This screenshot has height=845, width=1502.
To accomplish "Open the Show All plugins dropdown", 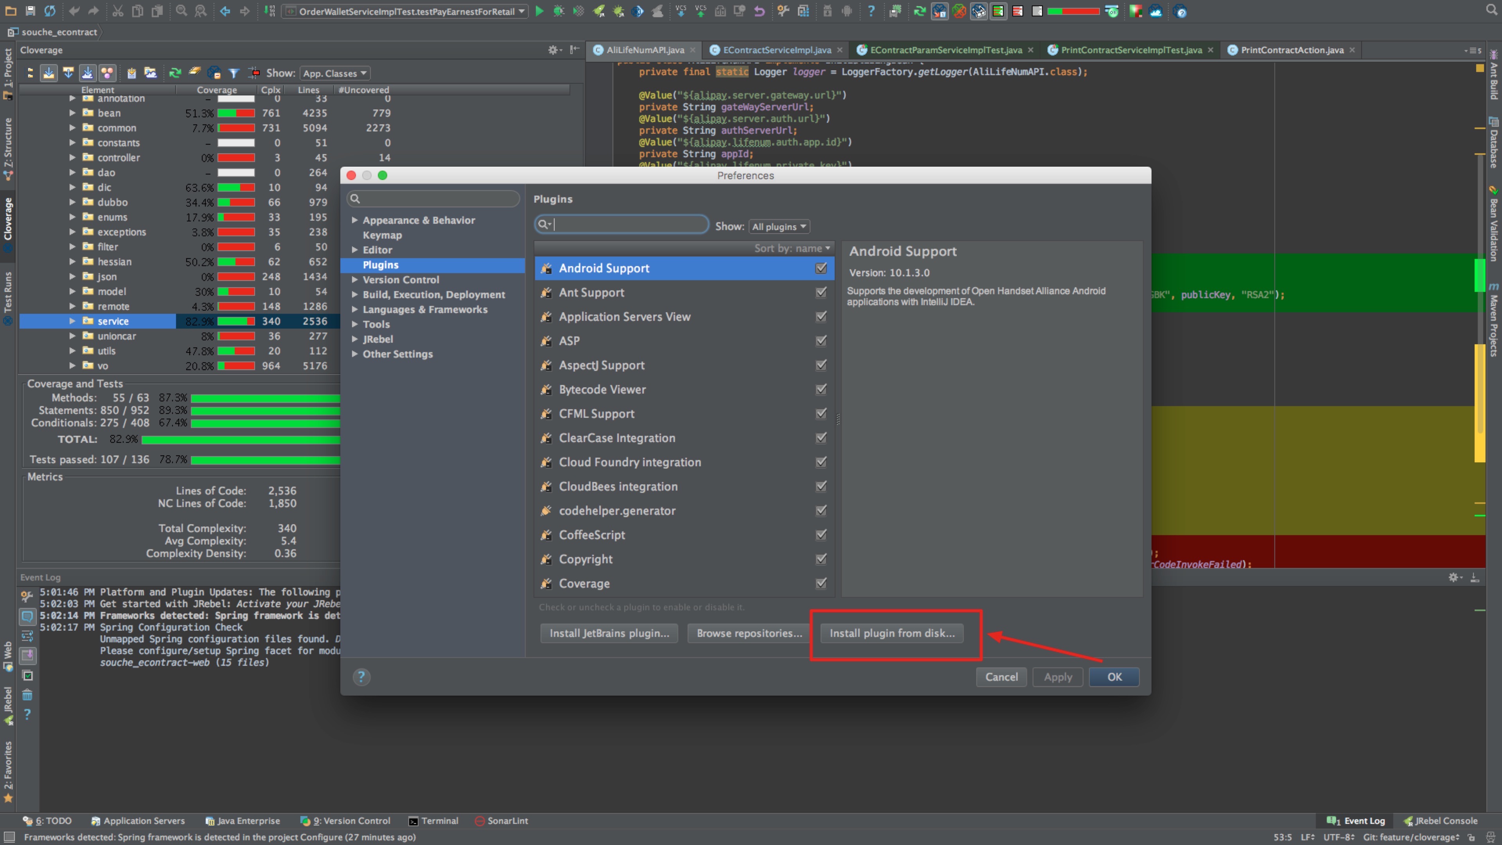I will (x=779, y=226).
